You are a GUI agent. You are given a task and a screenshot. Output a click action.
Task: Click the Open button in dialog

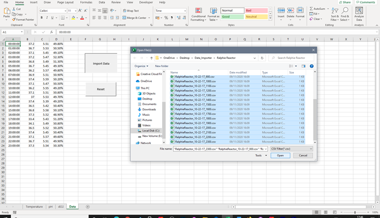280,155
